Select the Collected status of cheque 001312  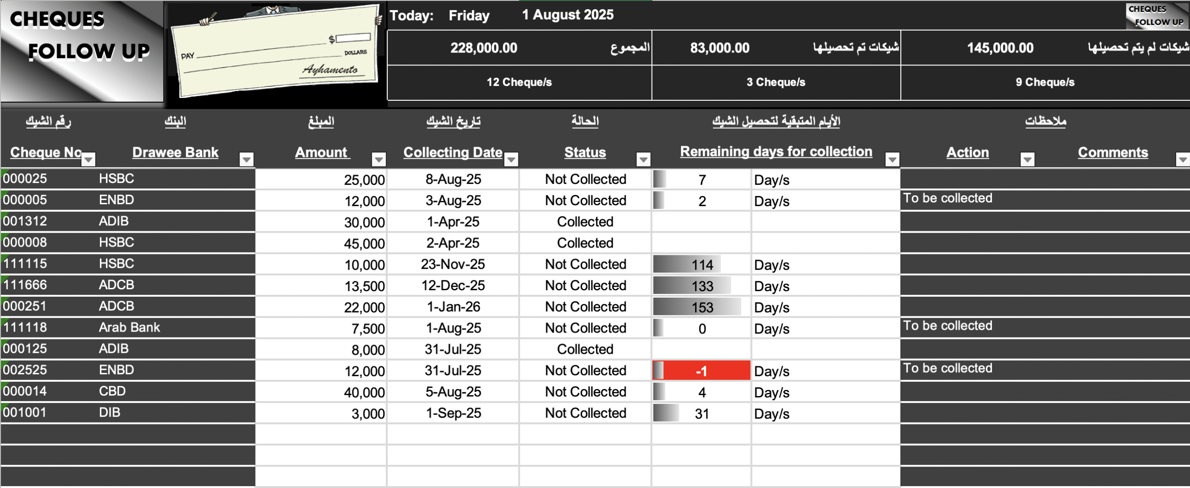click(585, 221)
